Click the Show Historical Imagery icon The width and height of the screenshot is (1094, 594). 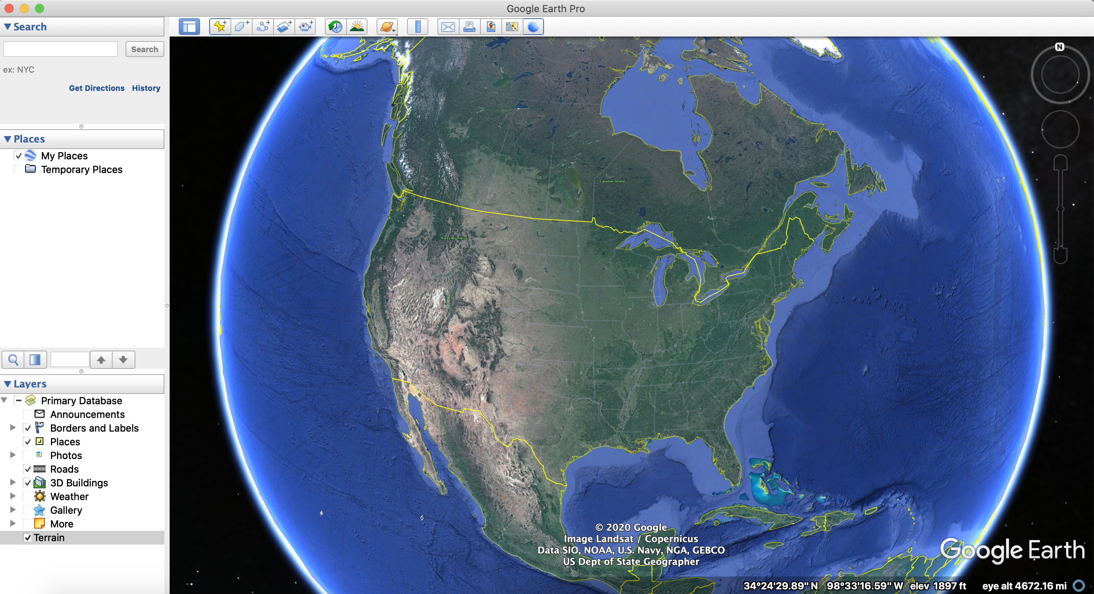[x=334, y=25]
